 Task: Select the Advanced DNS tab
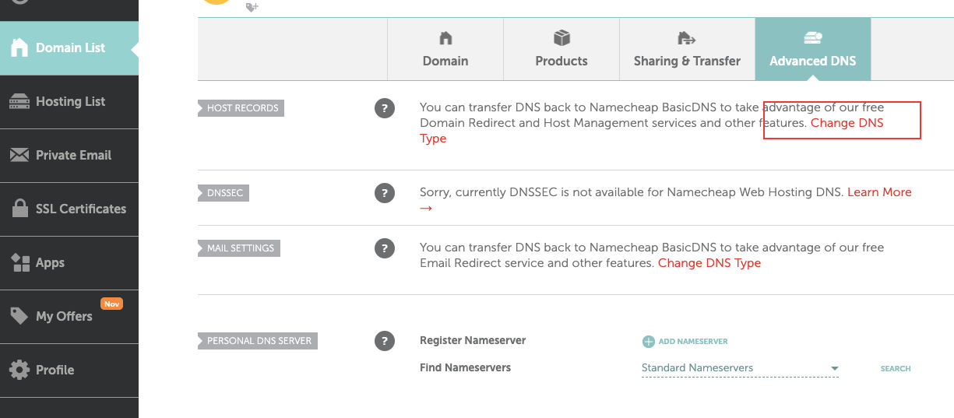coord(813,49)
